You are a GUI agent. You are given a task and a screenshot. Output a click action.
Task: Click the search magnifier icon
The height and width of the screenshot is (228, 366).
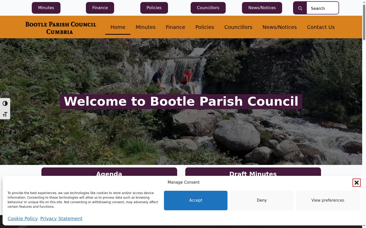tap(300, 8)
